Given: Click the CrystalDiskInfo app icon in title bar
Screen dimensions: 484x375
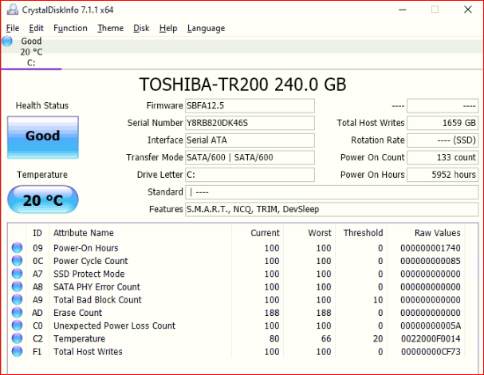Looking at the screenshot, I should (10, 10).
